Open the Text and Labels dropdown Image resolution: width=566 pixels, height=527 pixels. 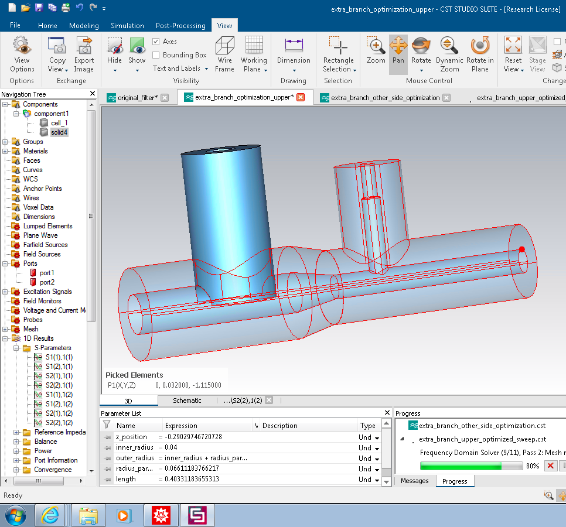(179, 69)
